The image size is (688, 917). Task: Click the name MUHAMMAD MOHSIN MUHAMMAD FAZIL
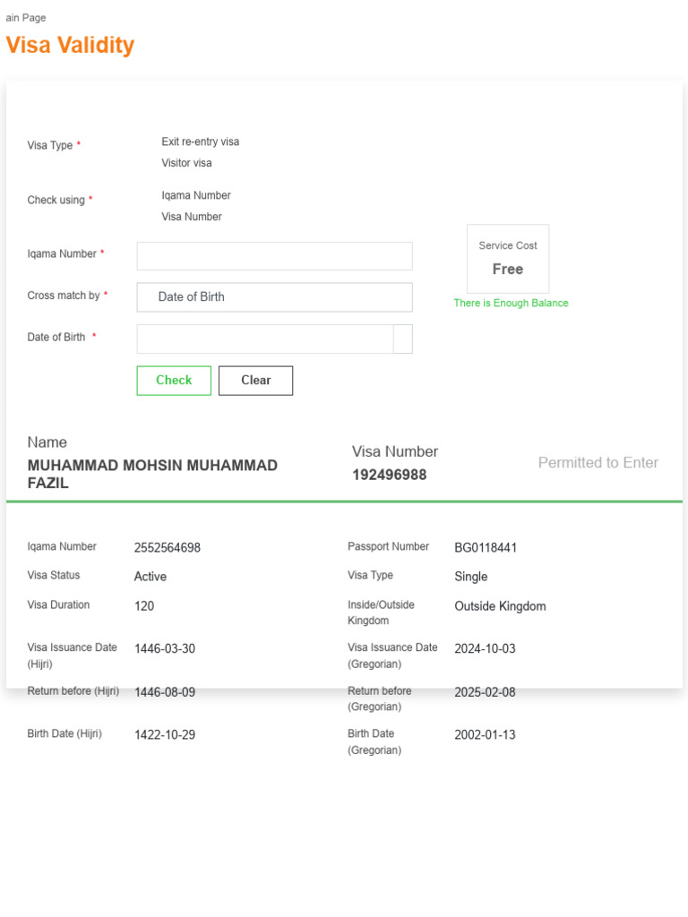pyautogui.click(x=152, y=475)
